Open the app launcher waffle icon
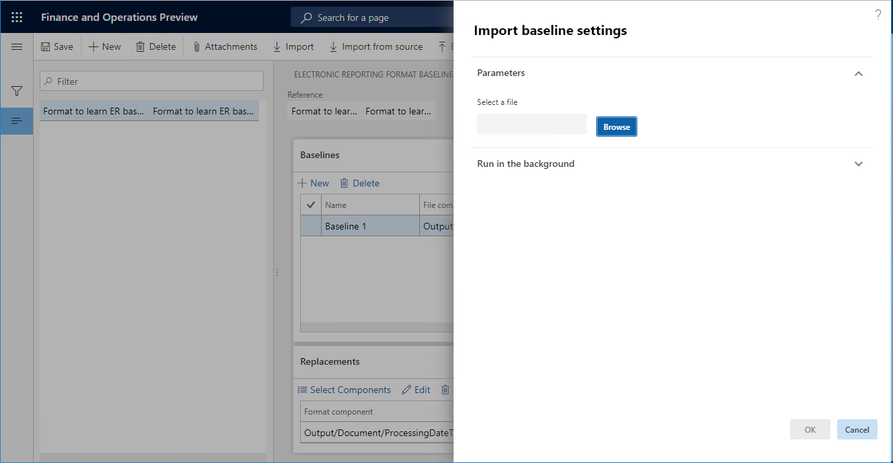Image resolution: width=893 pixels, height=463 pixels. 17,17
